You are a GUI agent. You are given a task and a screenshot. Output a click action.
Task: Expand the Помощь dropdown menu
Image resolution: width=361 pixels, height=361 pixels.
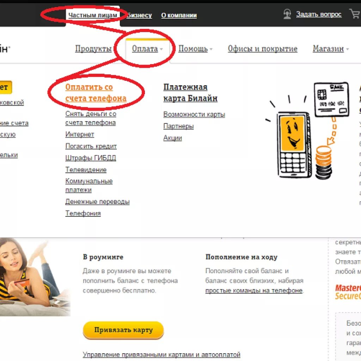click(x=195, y=49)
